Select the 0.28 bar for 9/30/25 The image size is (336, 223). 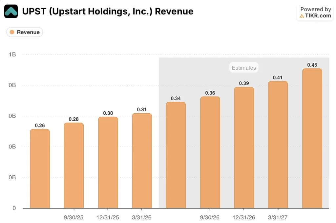point(74,165)
